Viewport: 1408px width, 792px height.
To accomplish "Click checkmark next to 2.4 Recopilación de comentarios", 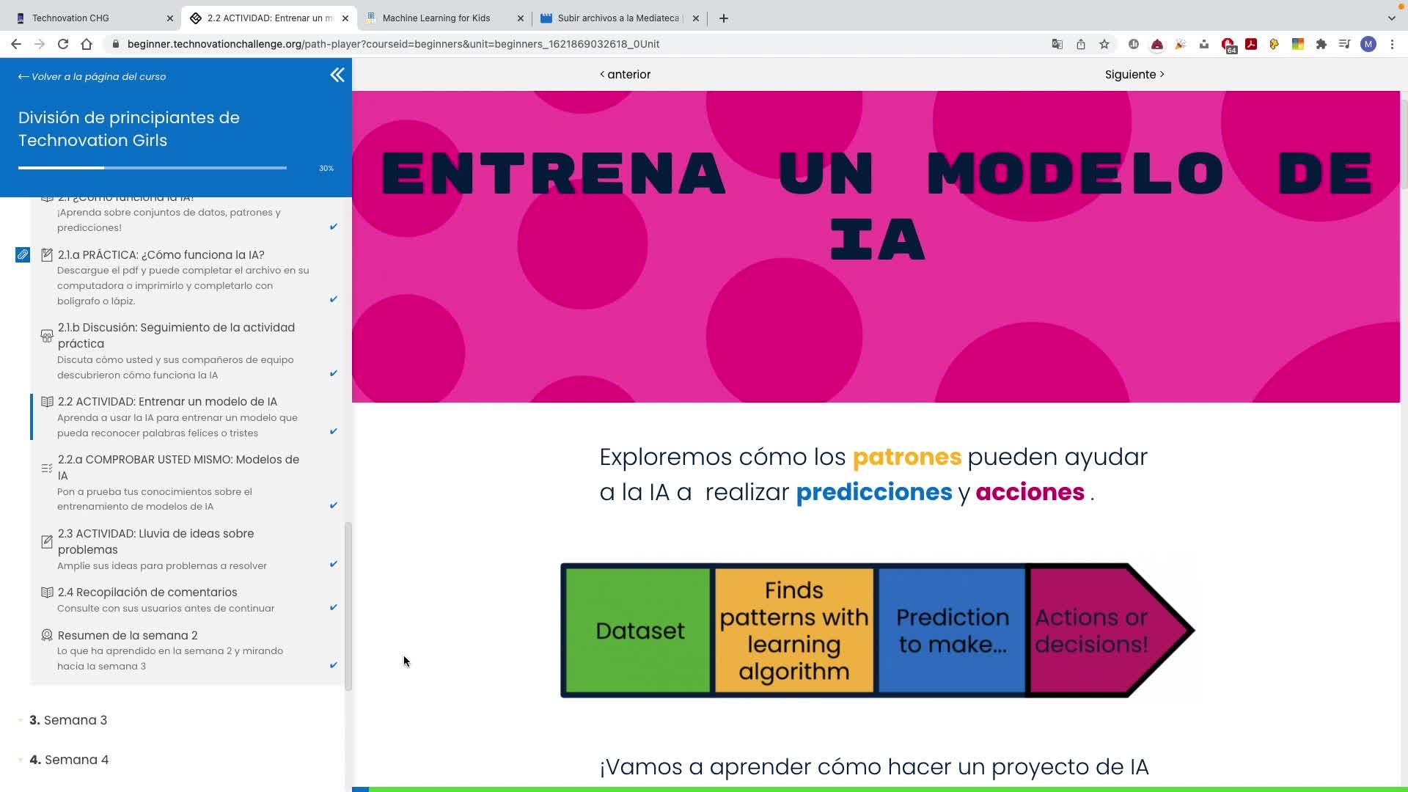I will (x=333, y=607).
